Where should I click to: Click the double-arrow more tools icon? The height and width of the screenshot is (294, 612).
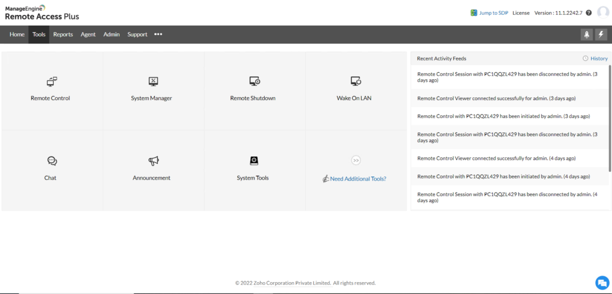(356, 160)
